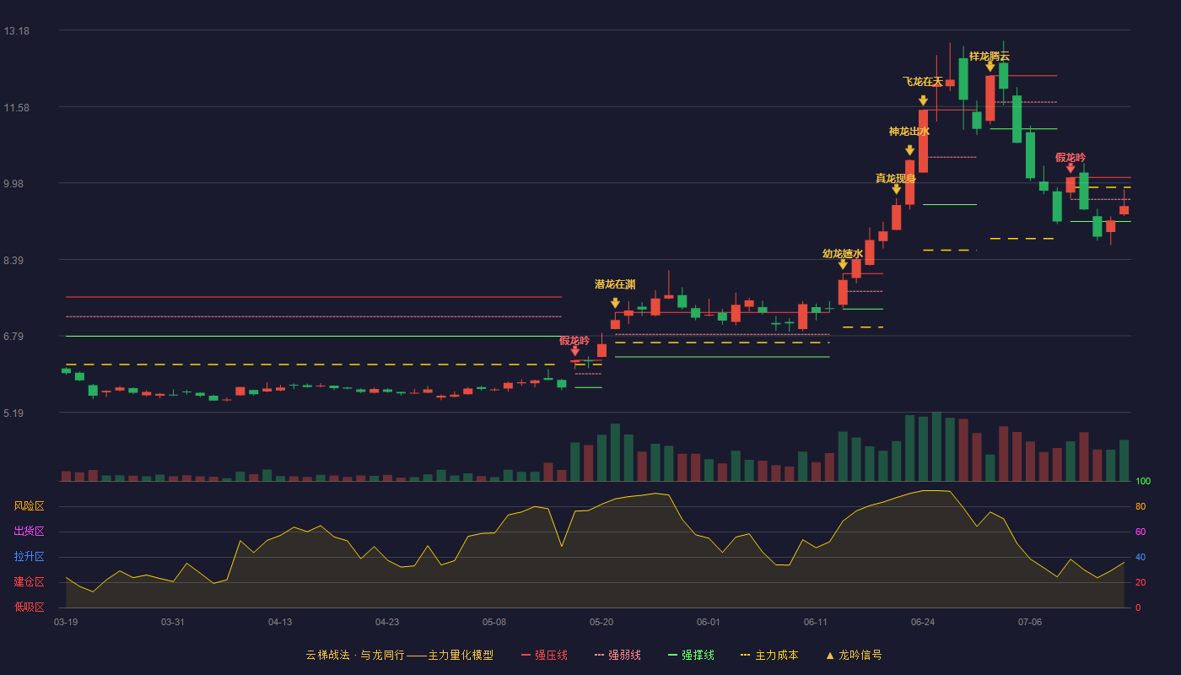Click the 拉升区 zone label
The height and width of the screenshot is (675, 1181).
pyautogui.click(x=29, y=557)
